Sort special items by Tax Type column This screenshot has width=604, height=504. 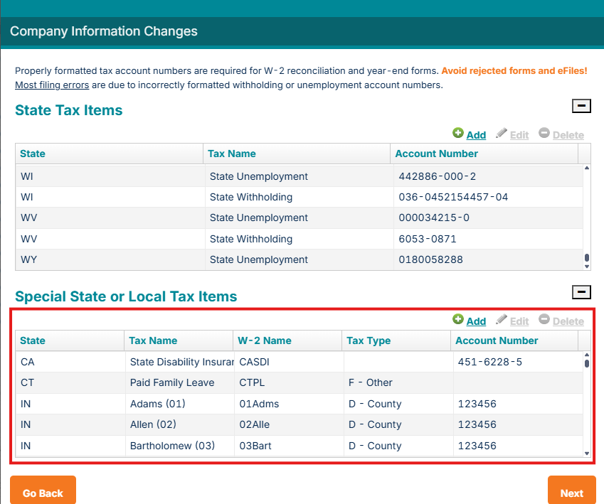click(x=396, y=341)
